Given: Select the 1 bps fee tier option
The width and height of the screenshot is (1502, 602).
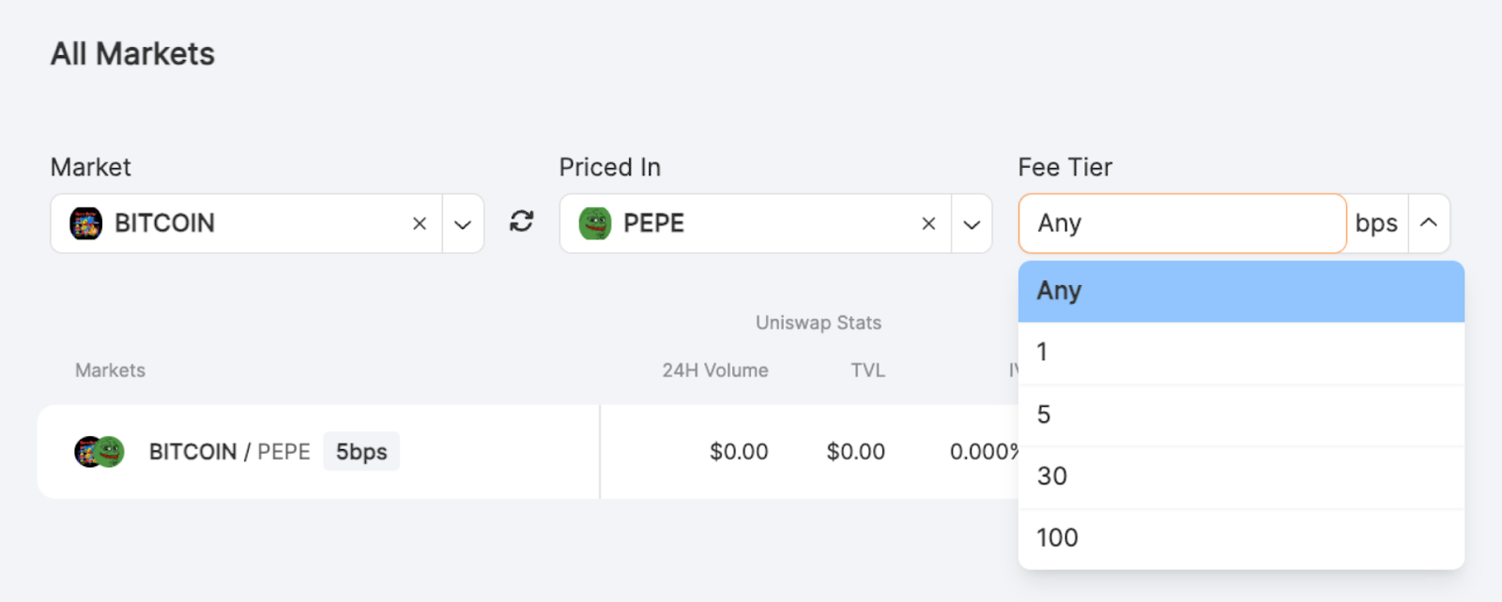Looking at the screenshot, I should click(x=1241, y=353).
